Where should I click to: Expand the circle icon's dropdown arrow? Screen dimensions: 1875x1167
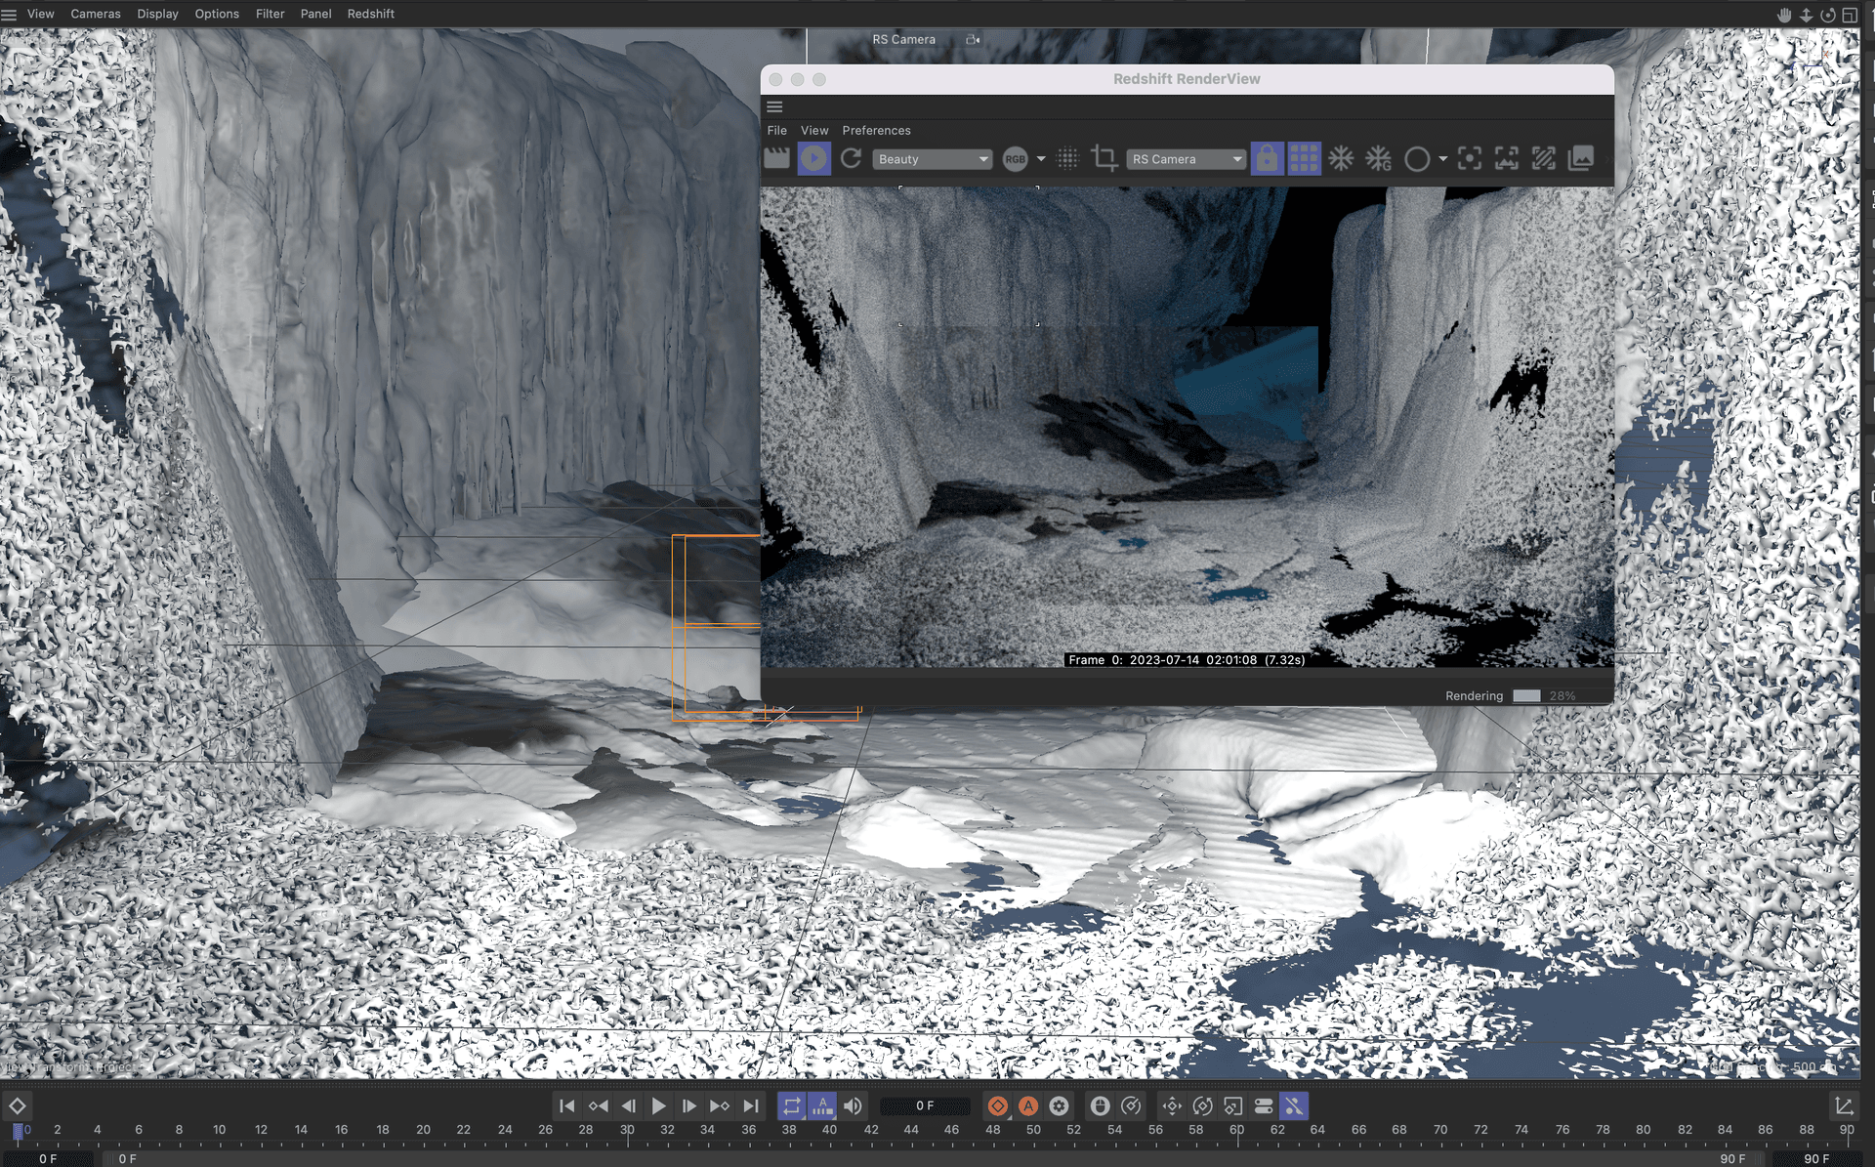(1442, 159)
